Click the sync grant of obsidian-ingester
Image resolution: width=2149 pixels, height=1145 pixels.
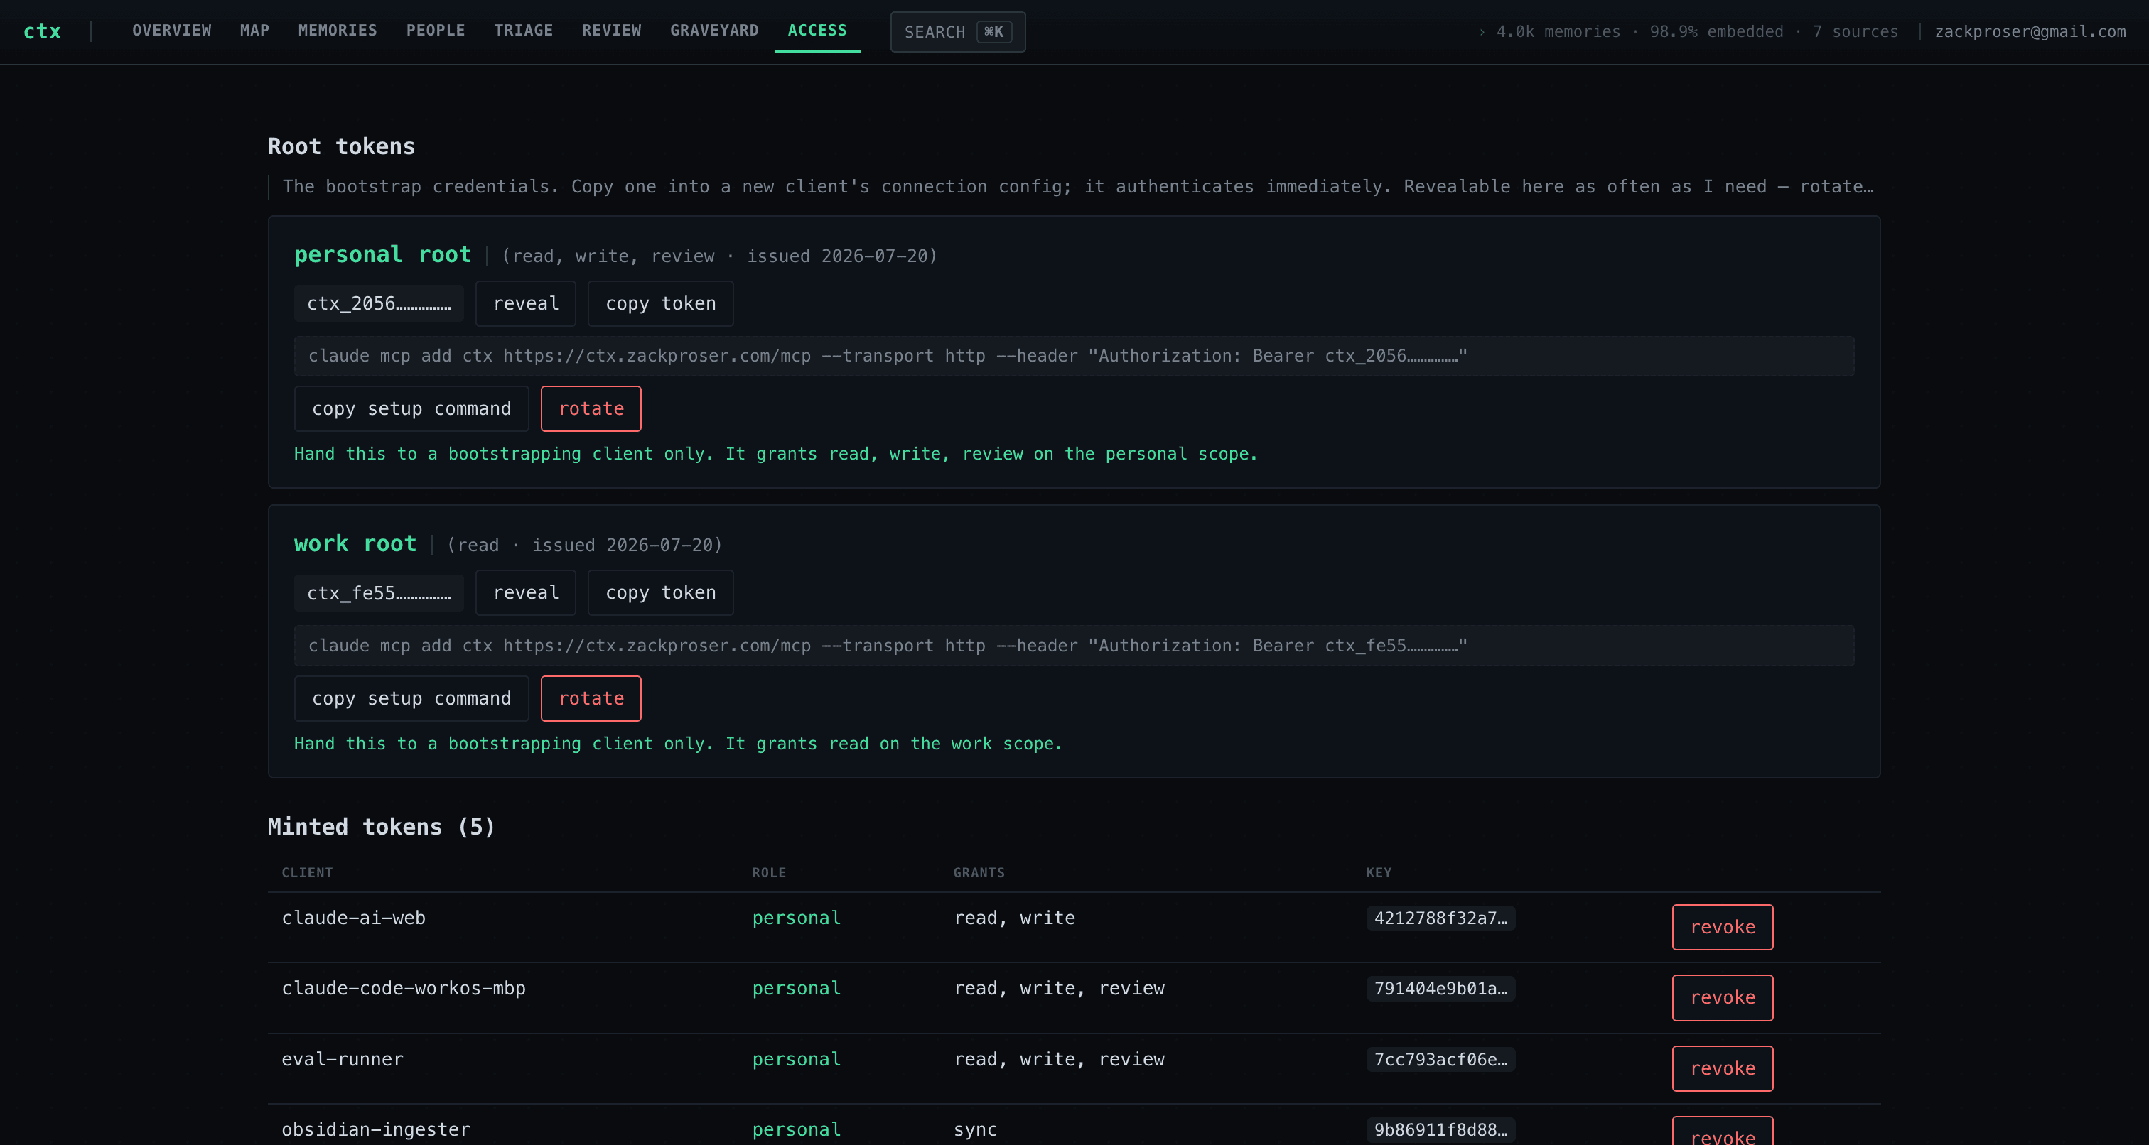[975, 1129]
